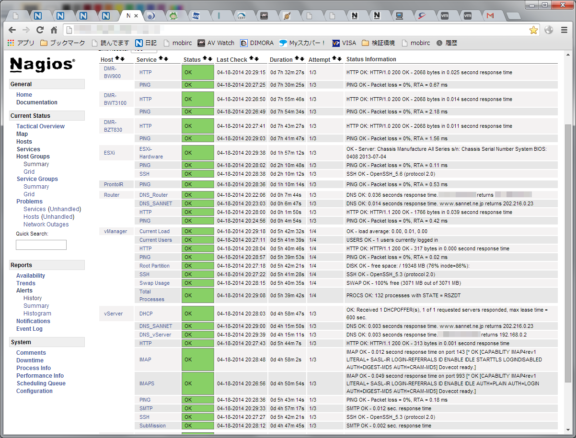Open the VISA bookmark
Image resolution: width=576 pixels, height=438 pixels.
pos(344,43)
